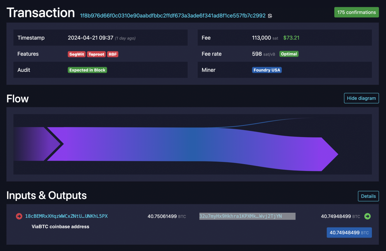
Task: Click the green output arrow icon
Action: tap(367, 216)
